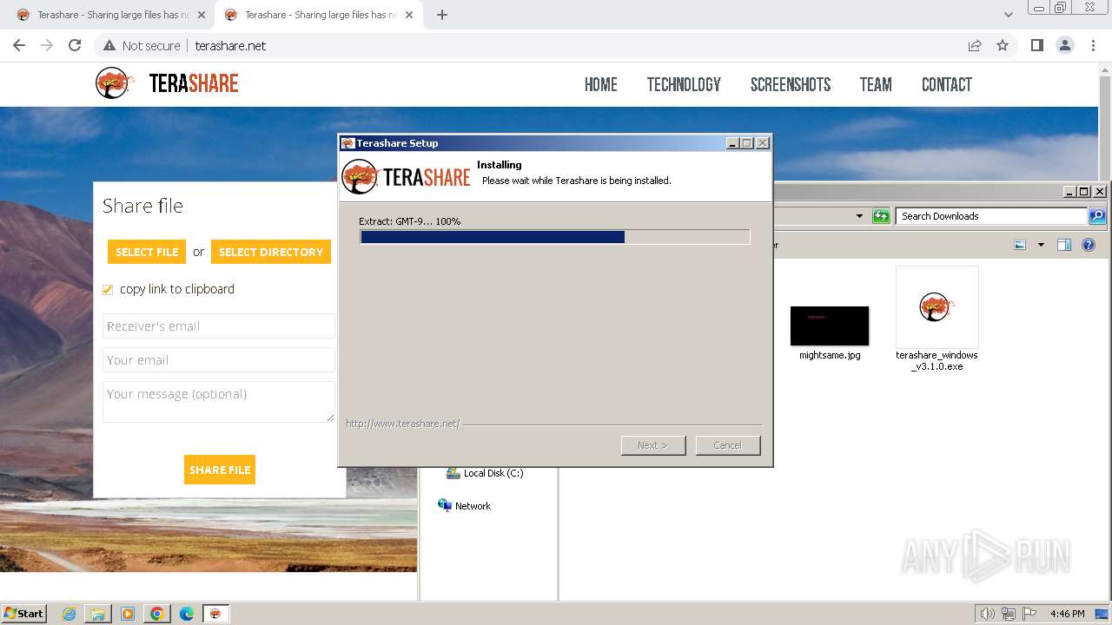Open the SCREENSHOTS section

point(791,84)
